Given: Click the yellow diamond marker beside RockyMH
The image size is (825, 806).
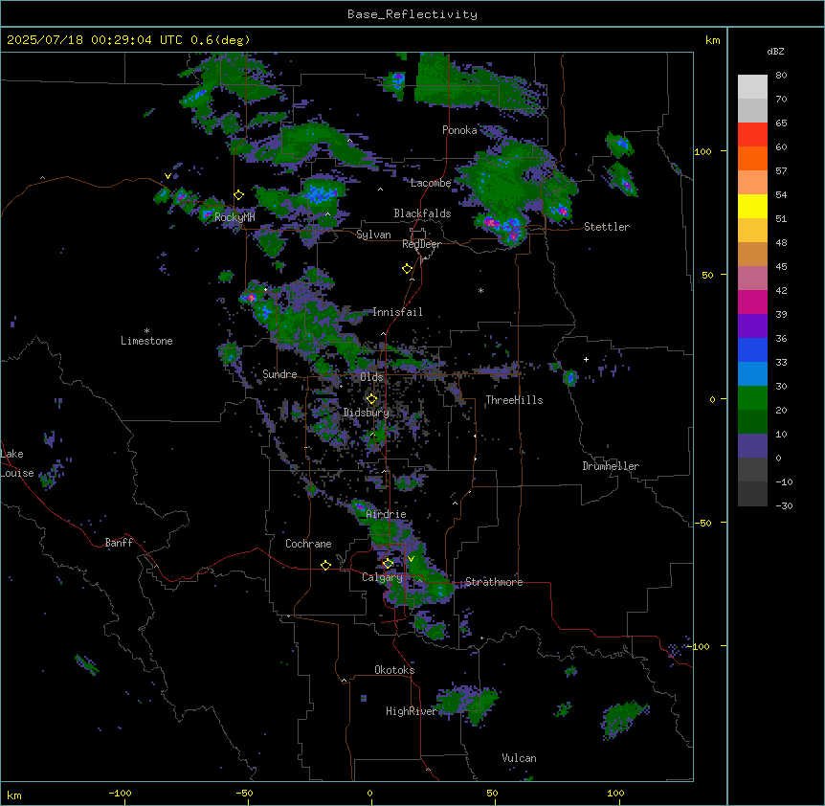Looking at the screenshot, I should click(x=238, y=195).
